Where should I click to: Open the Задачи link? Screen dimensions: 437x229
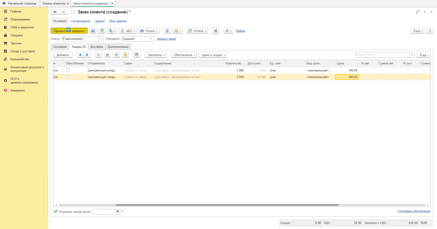100,21
